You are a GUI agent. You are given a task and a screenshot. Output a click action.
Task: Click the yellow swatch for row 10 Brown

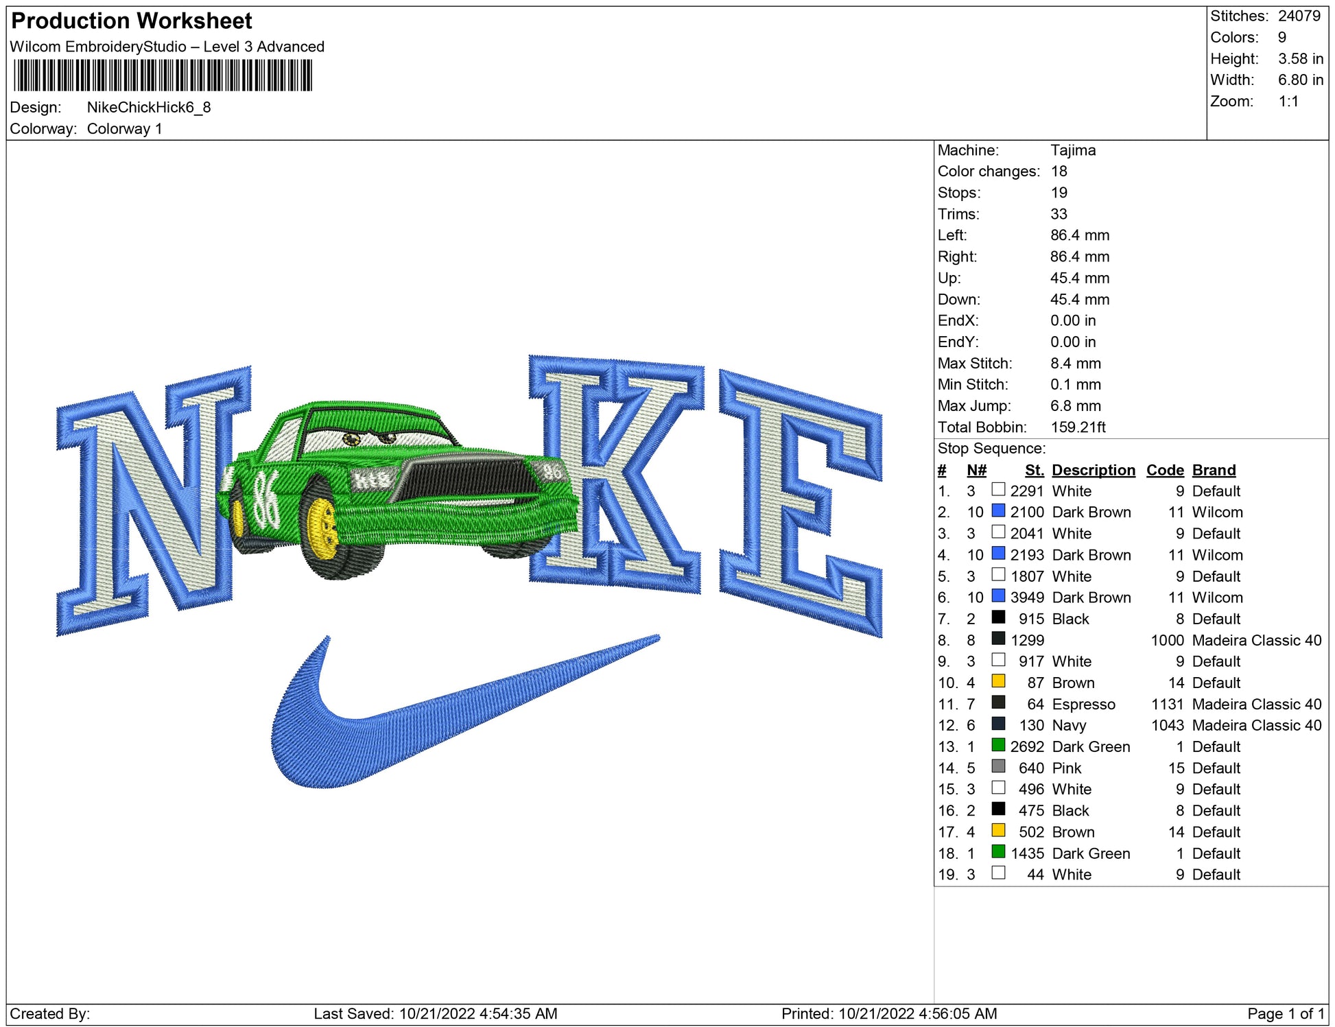(x=998, y=681)
